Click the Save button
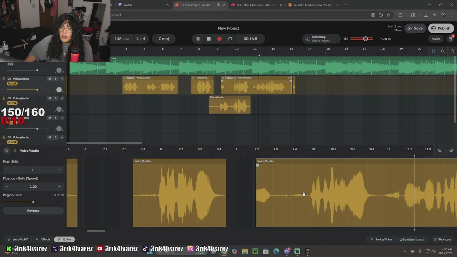The image size is (457, 257). pyautogui.click(x=415, y=28)
